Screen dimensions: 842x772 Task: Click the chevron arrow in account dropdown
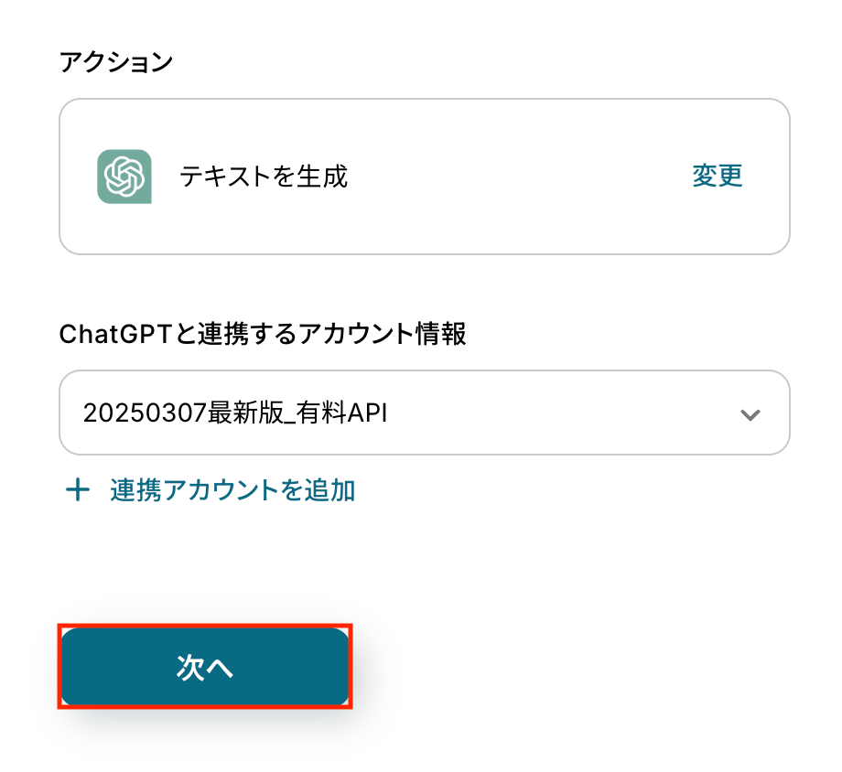tap(750, 414)
